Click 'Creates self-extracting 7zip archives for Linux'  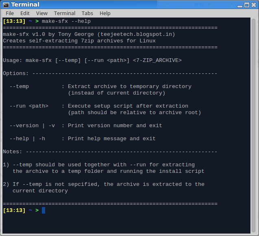(x=79, y=41)
